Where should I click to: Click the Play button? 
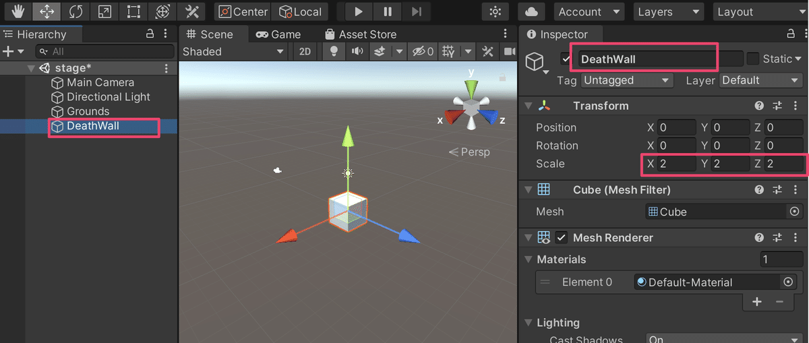359,11
